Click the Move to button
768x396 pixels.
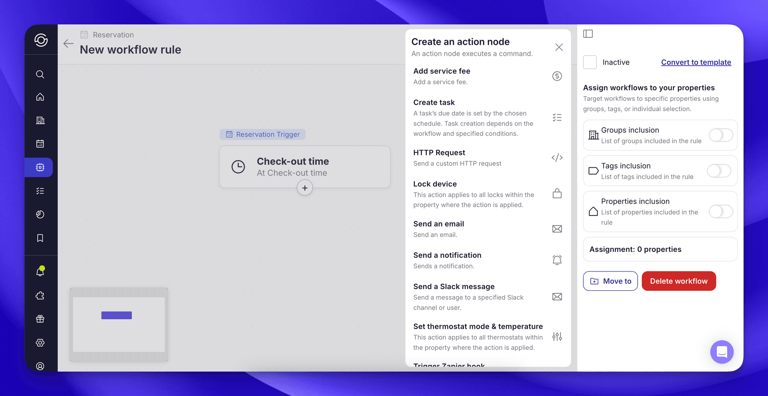click(610, 281)
